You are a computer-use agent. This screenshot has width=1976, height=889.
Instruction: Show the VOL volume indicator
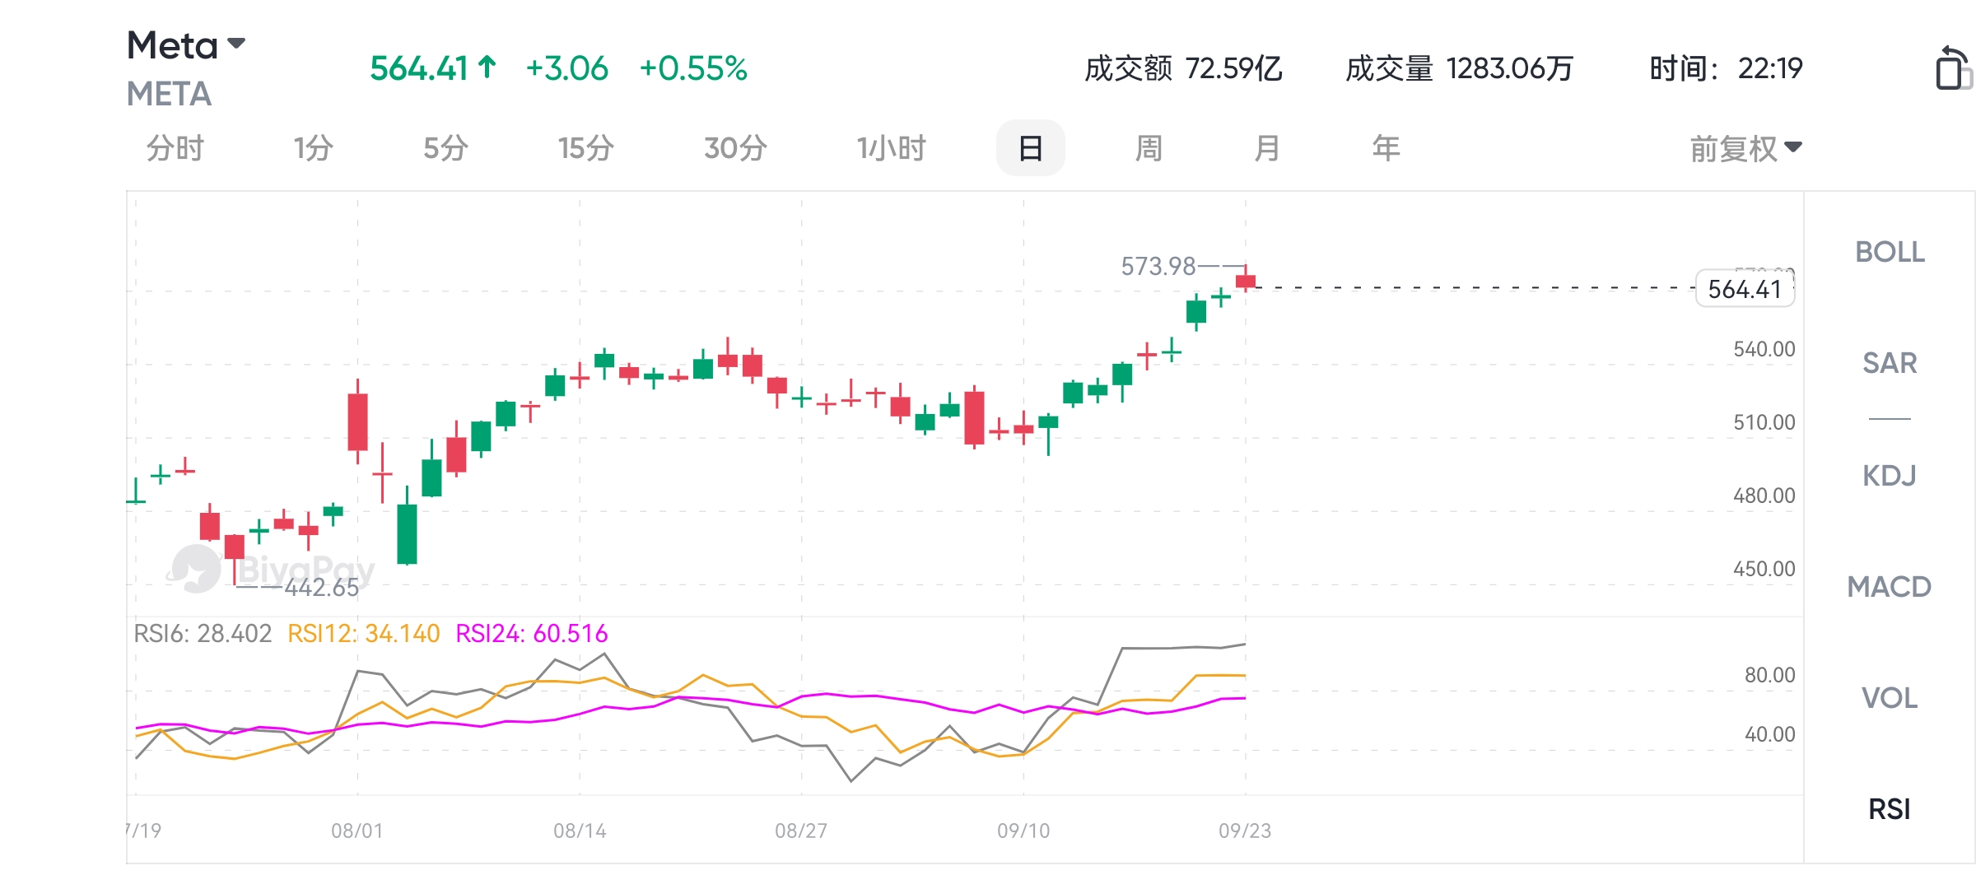(1890, 698)
